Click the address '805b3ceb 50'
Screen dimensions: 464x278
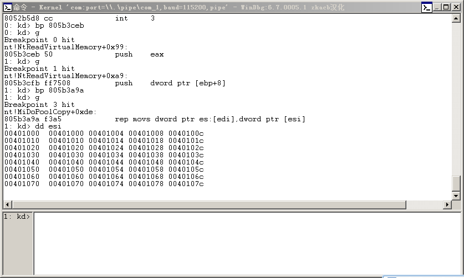coord(28,54)
